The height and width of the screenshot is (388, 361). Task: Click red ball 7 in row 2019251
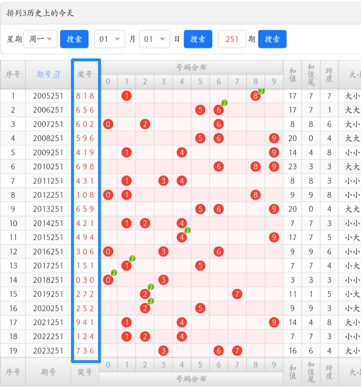[x=237, y=294]
